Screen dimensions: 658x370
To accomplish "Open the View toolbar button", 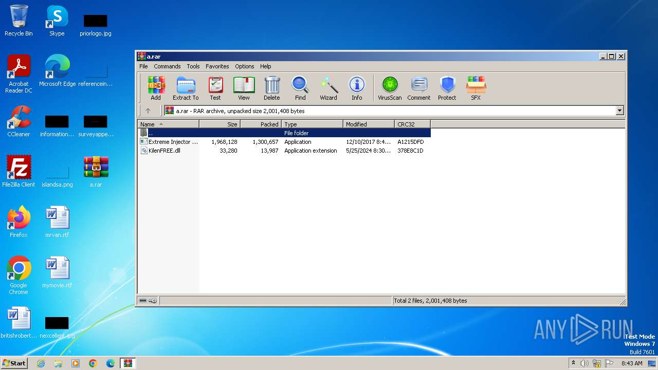I will point(244,88).
